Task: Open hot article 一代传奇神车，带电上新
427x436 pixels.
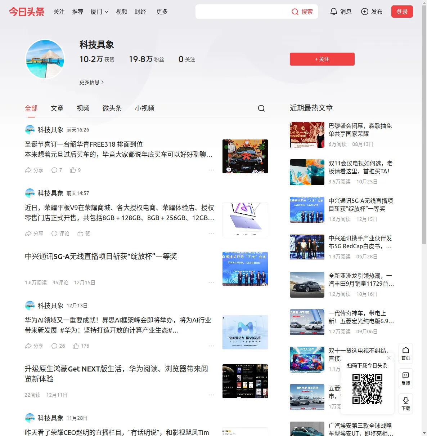Action: (361, 317)
